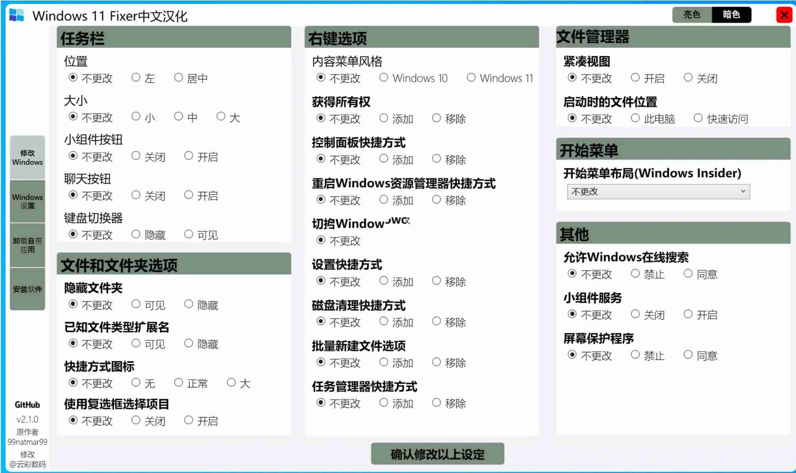Select 禁止 for 允许Windows在线搜索
Image resolution: width=796 pixels, height=473 pixels.
pos(648,274)
